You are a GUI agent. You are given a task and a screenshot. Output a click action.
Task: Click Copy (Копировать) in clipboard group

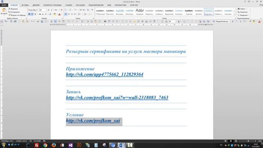coord(14,12)
